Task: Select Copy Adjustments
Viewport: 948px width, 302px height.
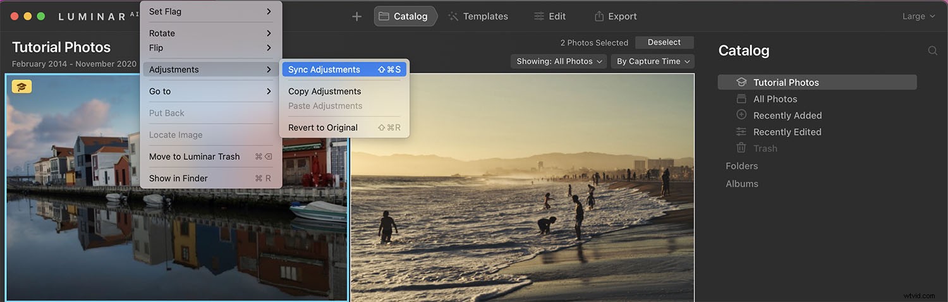Action: click(344, 91)
